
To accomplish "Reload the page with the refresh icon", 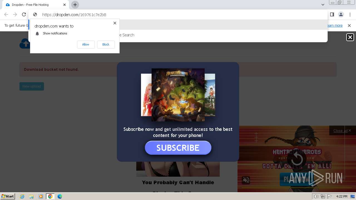I will [x=24, y=14].
